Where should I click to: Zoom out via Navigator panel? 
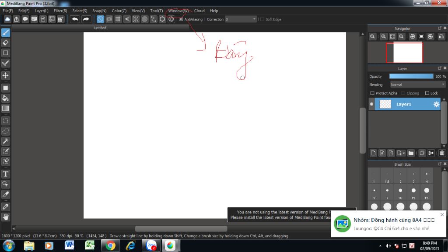click(402, 37)
